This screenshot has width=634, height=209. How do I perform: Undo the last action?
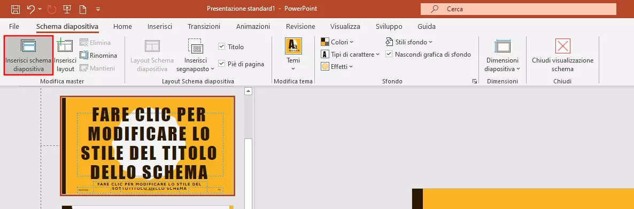[x=30, y=9]
